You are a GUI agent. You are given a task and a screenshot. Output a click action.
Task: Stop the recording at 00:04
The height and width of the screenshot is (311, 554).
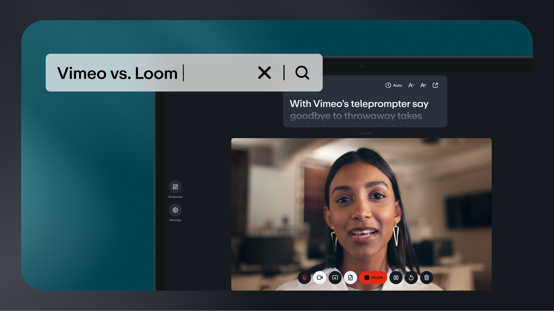(373, 278)
